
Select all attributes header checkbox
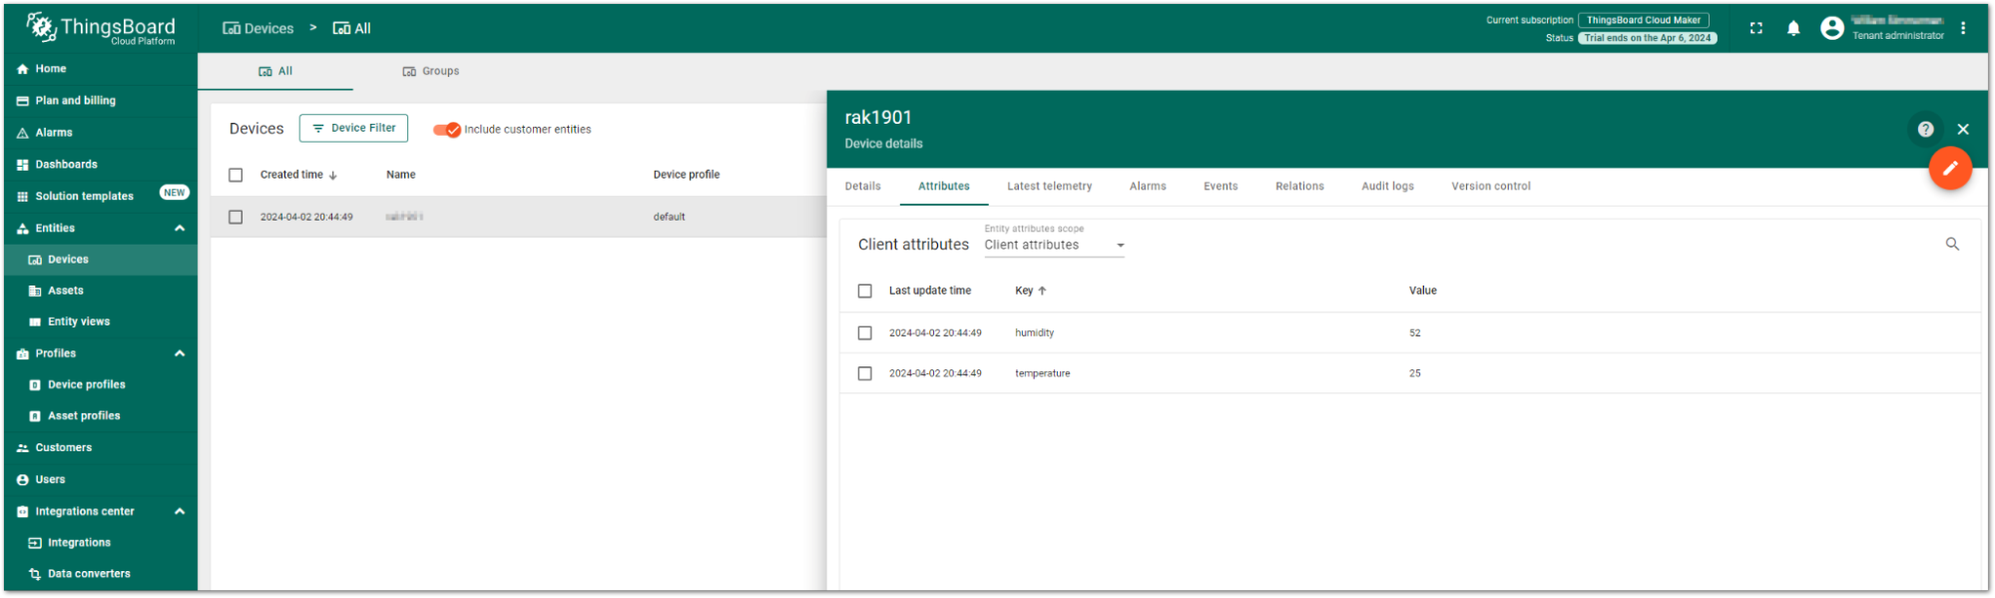point(865,292)
